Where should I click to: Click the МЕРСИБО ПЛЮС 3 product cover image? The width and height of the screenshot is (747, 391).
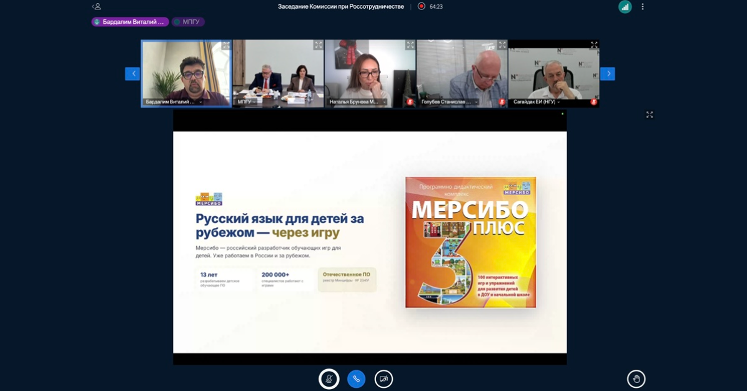(471, 242)
